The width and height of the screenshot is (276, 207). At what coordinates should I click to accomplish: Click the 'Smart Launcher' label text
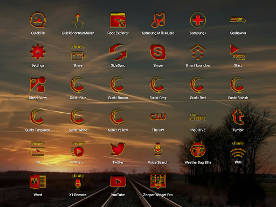click(198, 65)
